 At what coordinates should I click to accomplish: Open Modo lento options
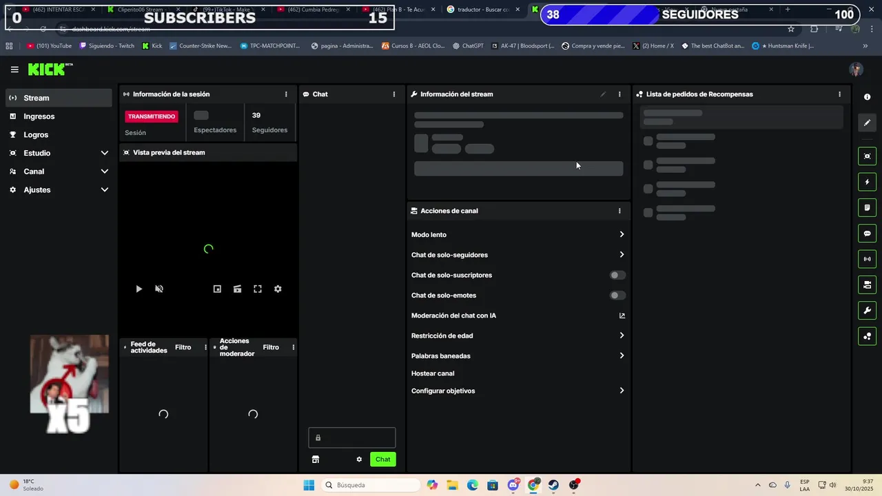[x=518, y=235]
